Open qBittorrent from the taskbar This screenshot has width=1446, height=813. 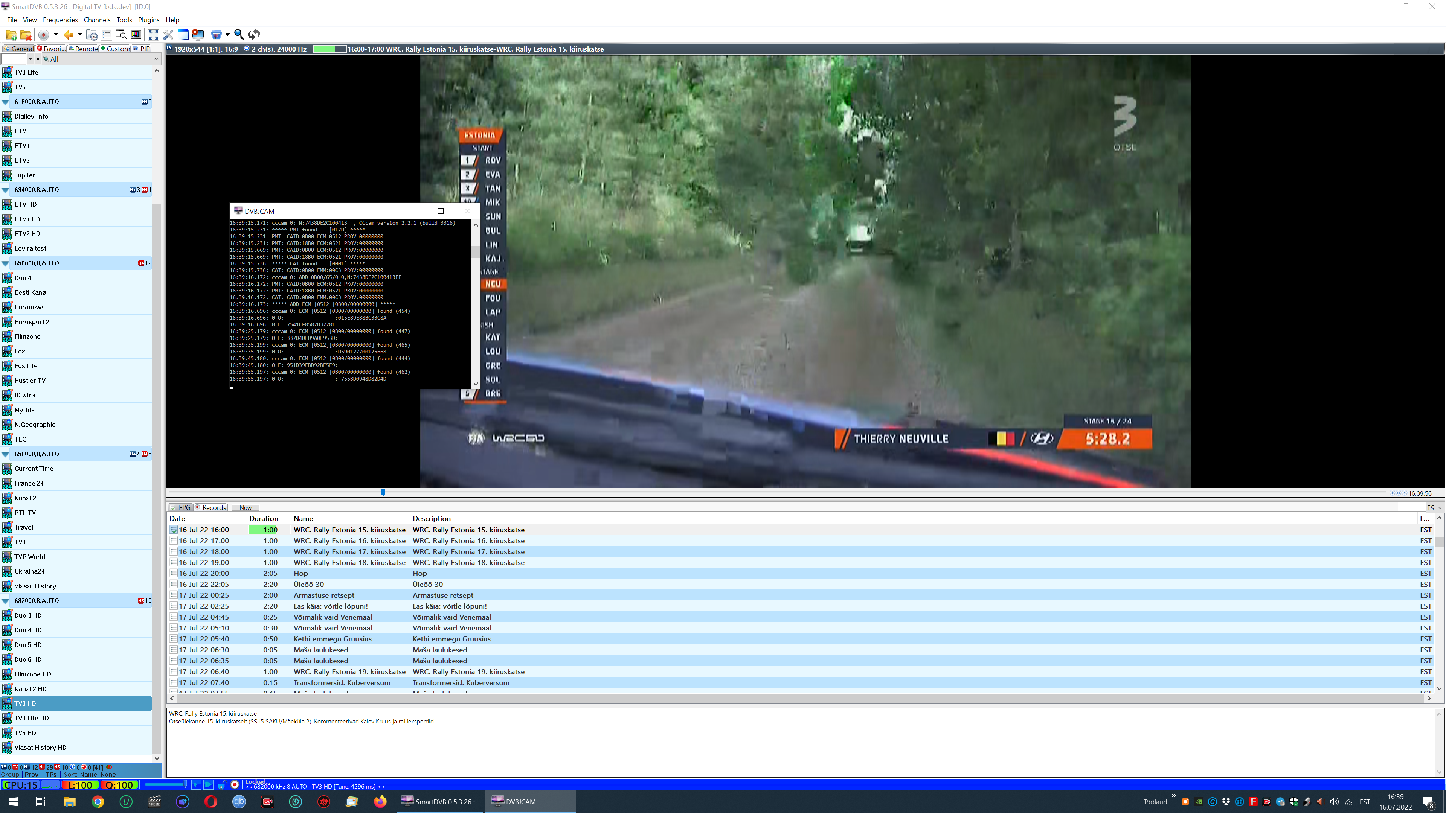(239, 801)
